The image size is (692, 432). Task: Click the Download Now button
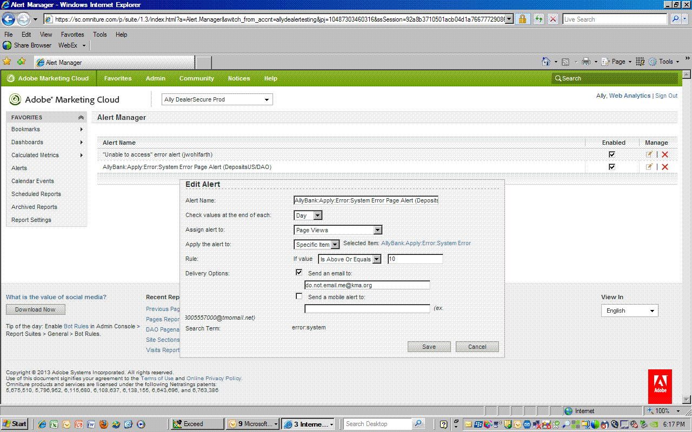[36, 309]
